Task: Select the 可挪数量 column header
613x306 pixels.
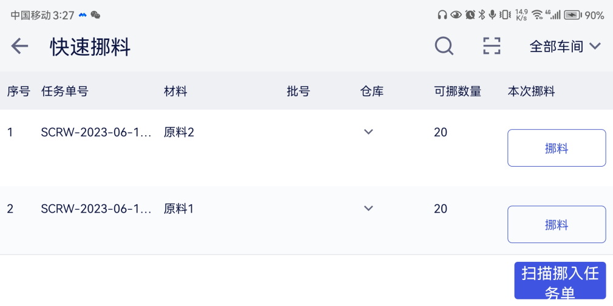Action: pos(458,91)
